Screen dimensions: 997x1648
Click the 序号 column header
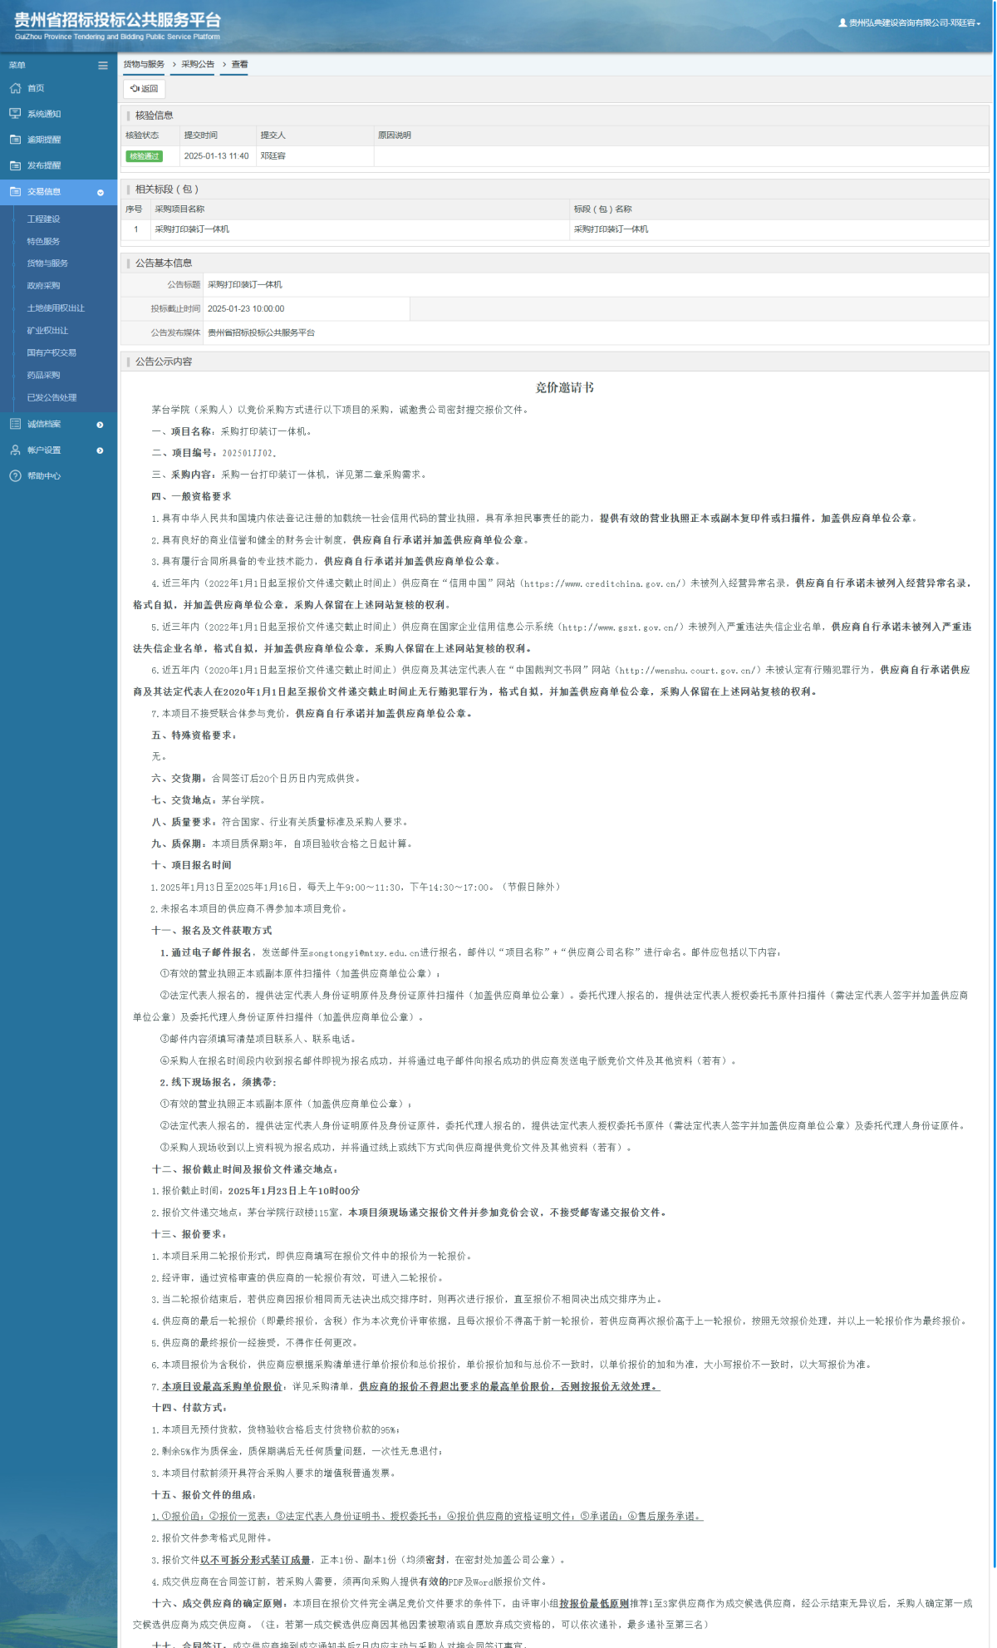[x=134, y=209]
